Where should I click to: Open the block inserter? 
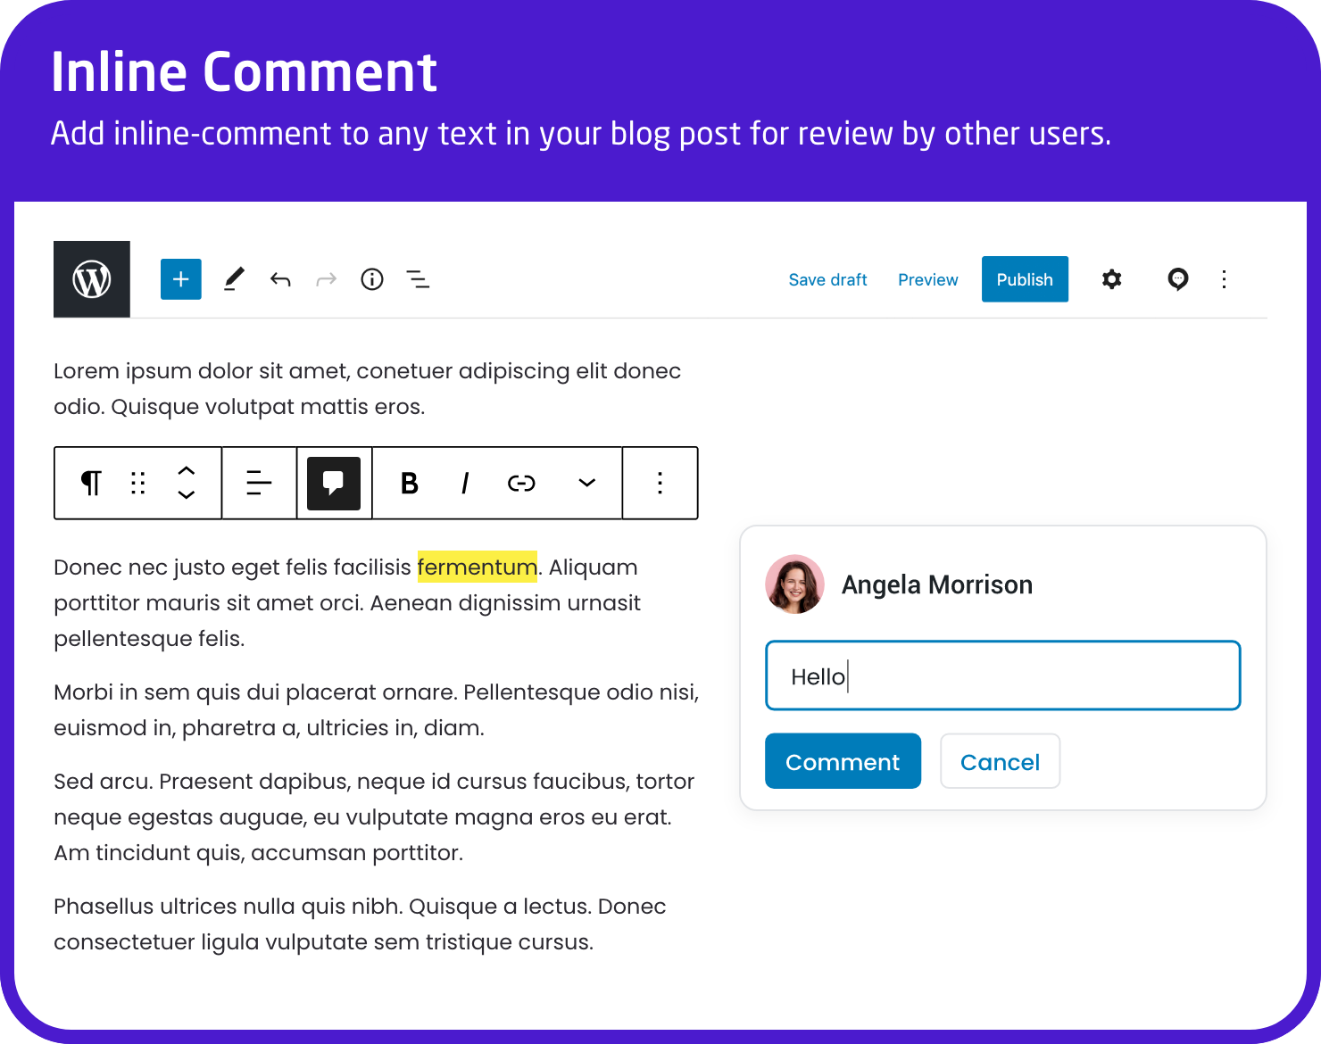click(180, 279)
